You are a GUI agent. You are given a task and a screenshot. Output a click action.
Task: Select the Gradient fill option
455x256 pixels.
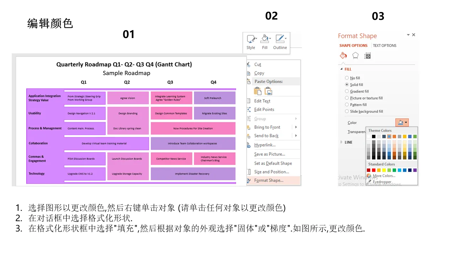click(x=347, y=91)
